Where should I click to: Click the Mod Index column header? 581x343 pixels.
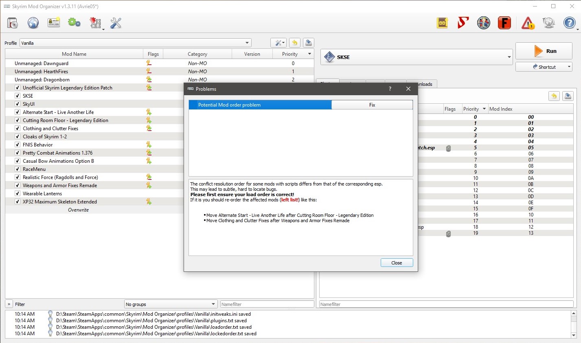(x=531, y=109)
